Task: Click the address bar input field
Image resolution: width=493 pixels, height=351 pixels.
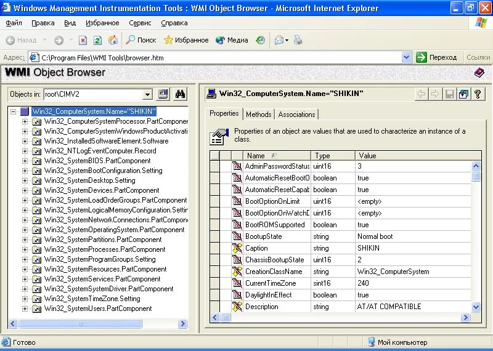Action: (215, 57)
